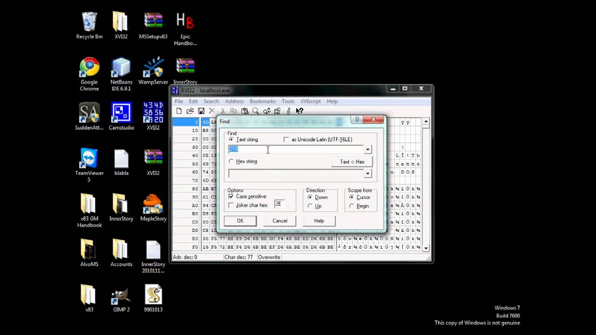Viewport: 596px width, 335px height.
Task: Click the Text -> Hex button
Action: [x=352, y=162]
